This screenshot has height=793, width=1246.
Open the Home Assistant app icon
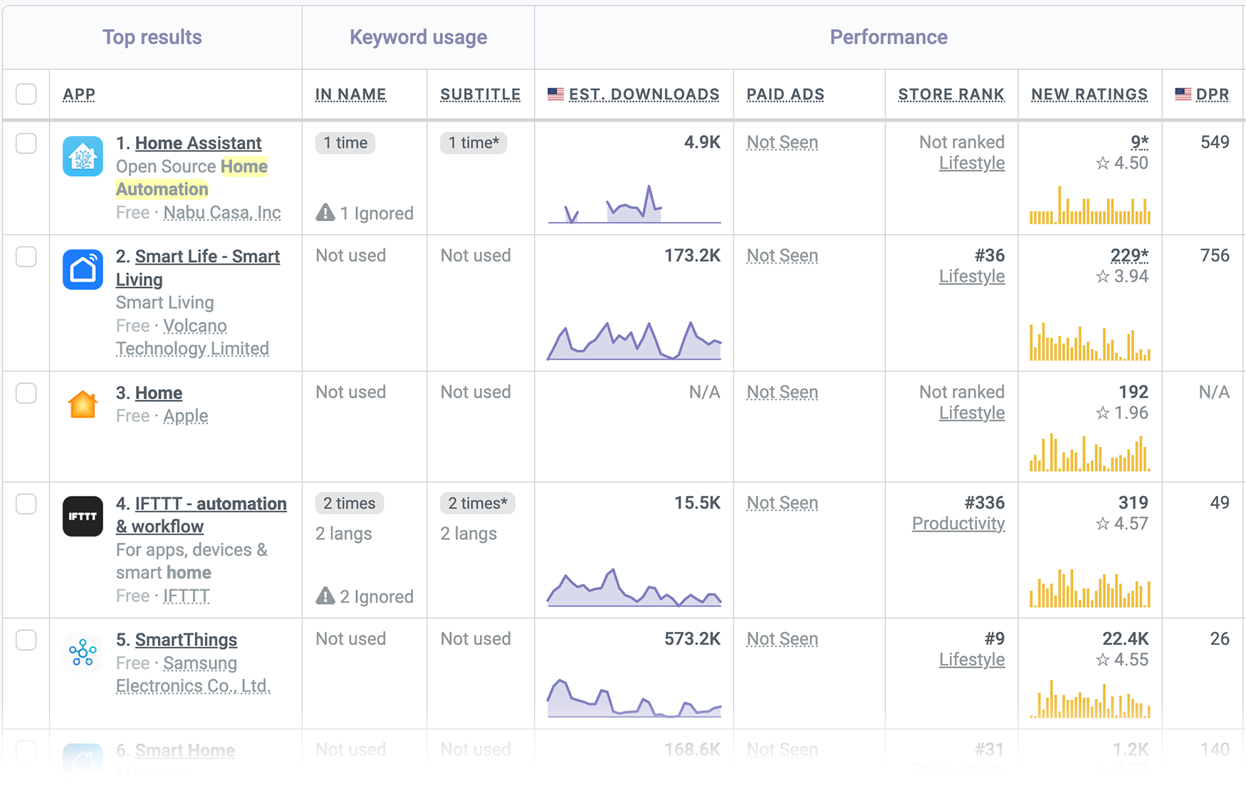83,156
